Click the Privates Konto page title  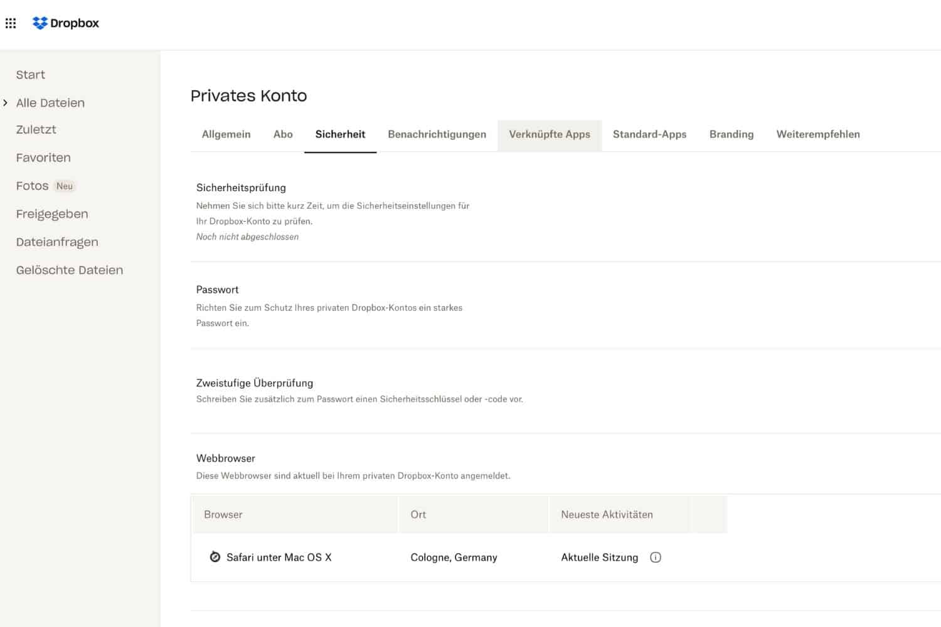coord(248,96)
